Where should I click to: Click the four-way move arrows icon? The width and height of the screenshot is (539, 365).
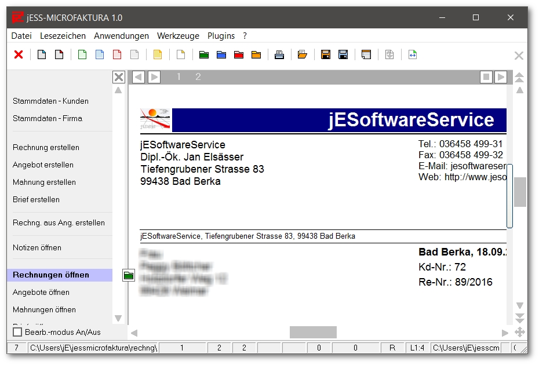pos(520,332)
